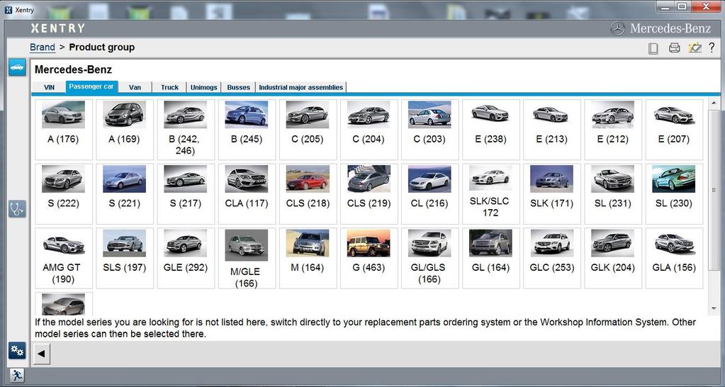This screenshot has height=387, width=725.
Task: Select the A (169) model series
Action: [x=125, y=130]
